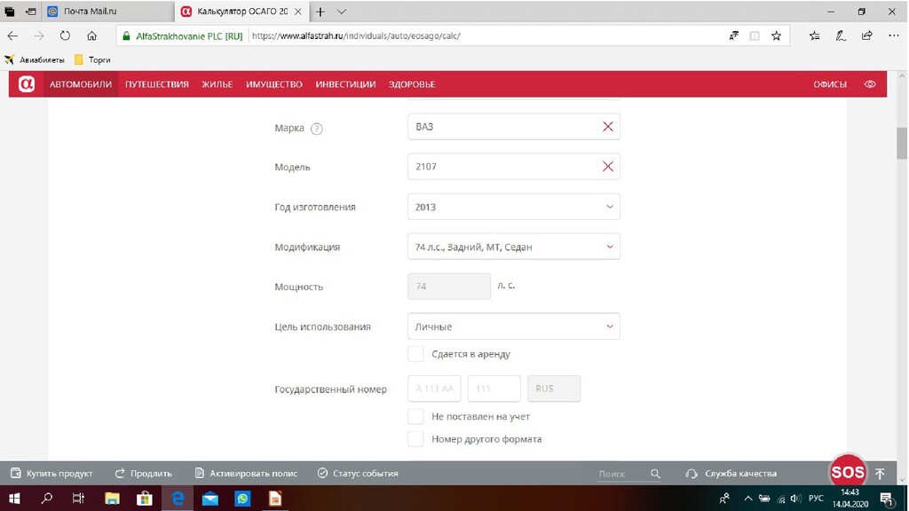
Task: Open the Модификация dropdown
Action: click(x=514, y=247)
